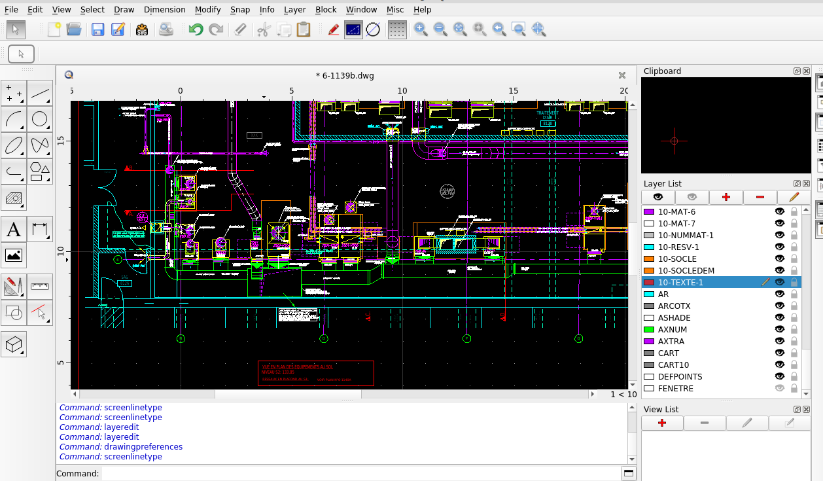Toggle lock on the CART10 layer
This screenshot has width=823, height=481.
794,365
